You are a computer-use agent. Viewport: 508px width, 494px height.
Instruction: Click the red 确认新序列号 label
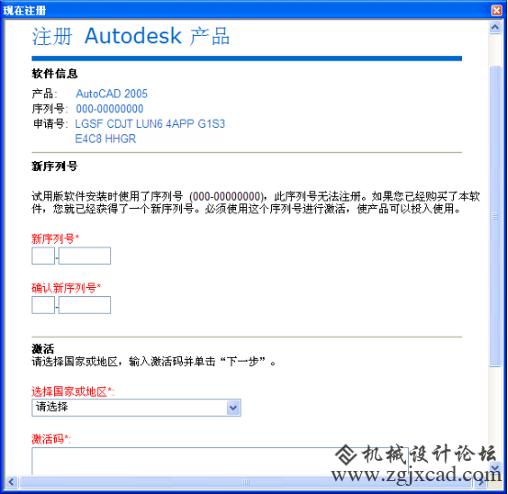pos(66,288)
